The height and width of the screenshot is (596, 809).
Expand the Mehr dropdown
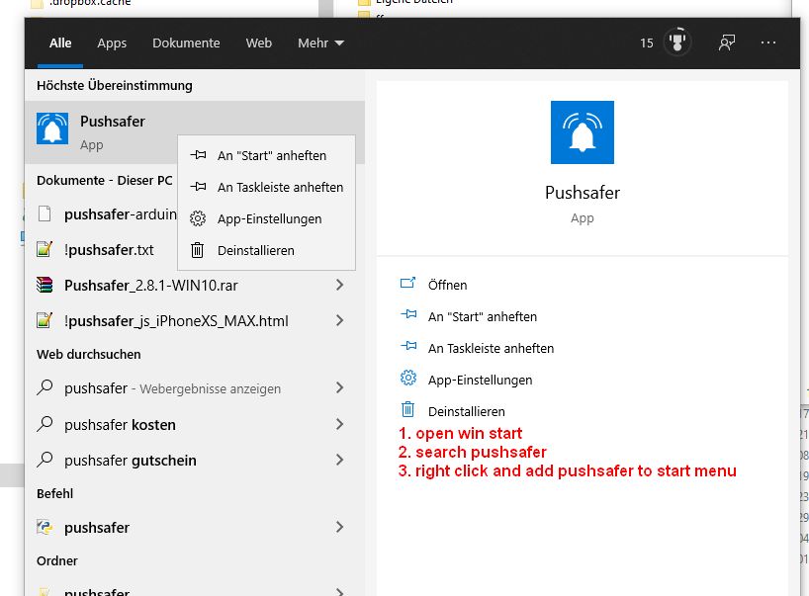point(320,43)
